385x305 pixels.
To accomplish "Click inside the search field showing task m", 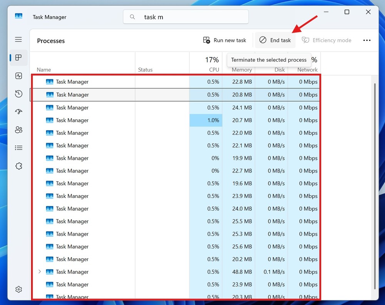I will point(185,17).
